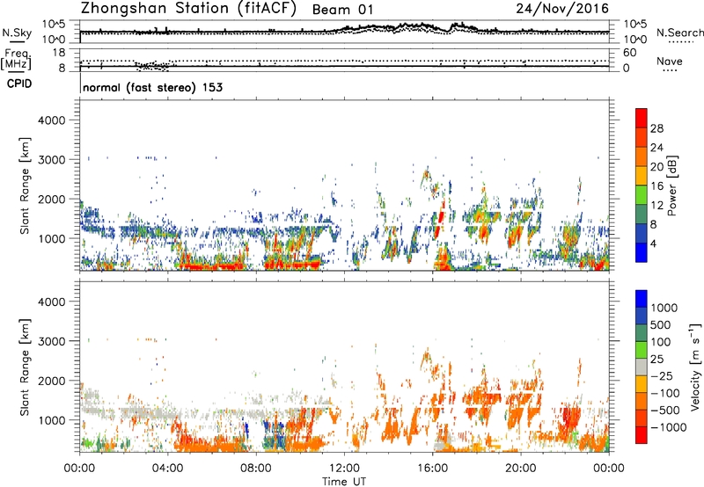This screenshot has height=487, width=704.
Task: Click the 'Velocity [m s-1]' colorbar label
Action: [x=695, y=367]
